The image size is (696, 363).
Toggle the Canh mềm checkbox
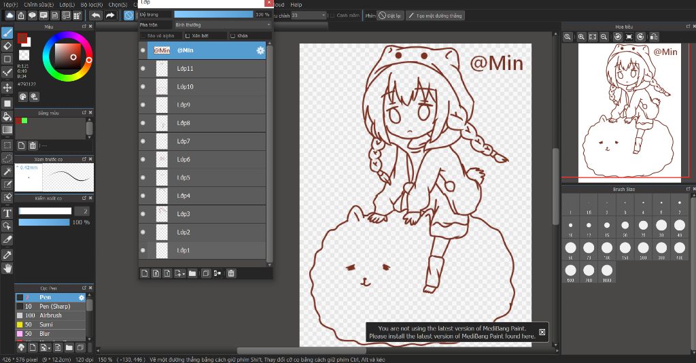click(x=332, y=16)
